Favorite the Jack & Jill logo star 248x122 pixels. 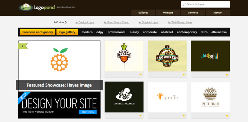(x=227, y=74)
